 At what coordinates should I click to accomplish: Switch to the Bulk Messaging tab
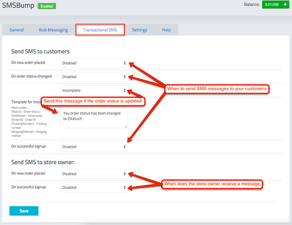tap(53, 30)
